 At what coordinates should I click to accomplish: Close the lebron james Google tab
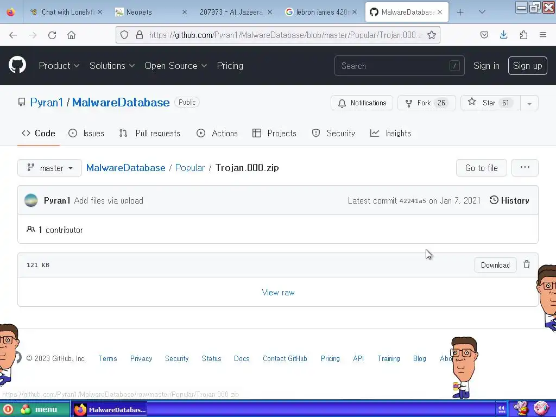[x=355, y=12]
